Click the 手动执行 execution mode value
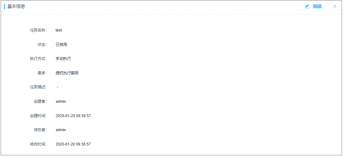 (x=63, y=59)
